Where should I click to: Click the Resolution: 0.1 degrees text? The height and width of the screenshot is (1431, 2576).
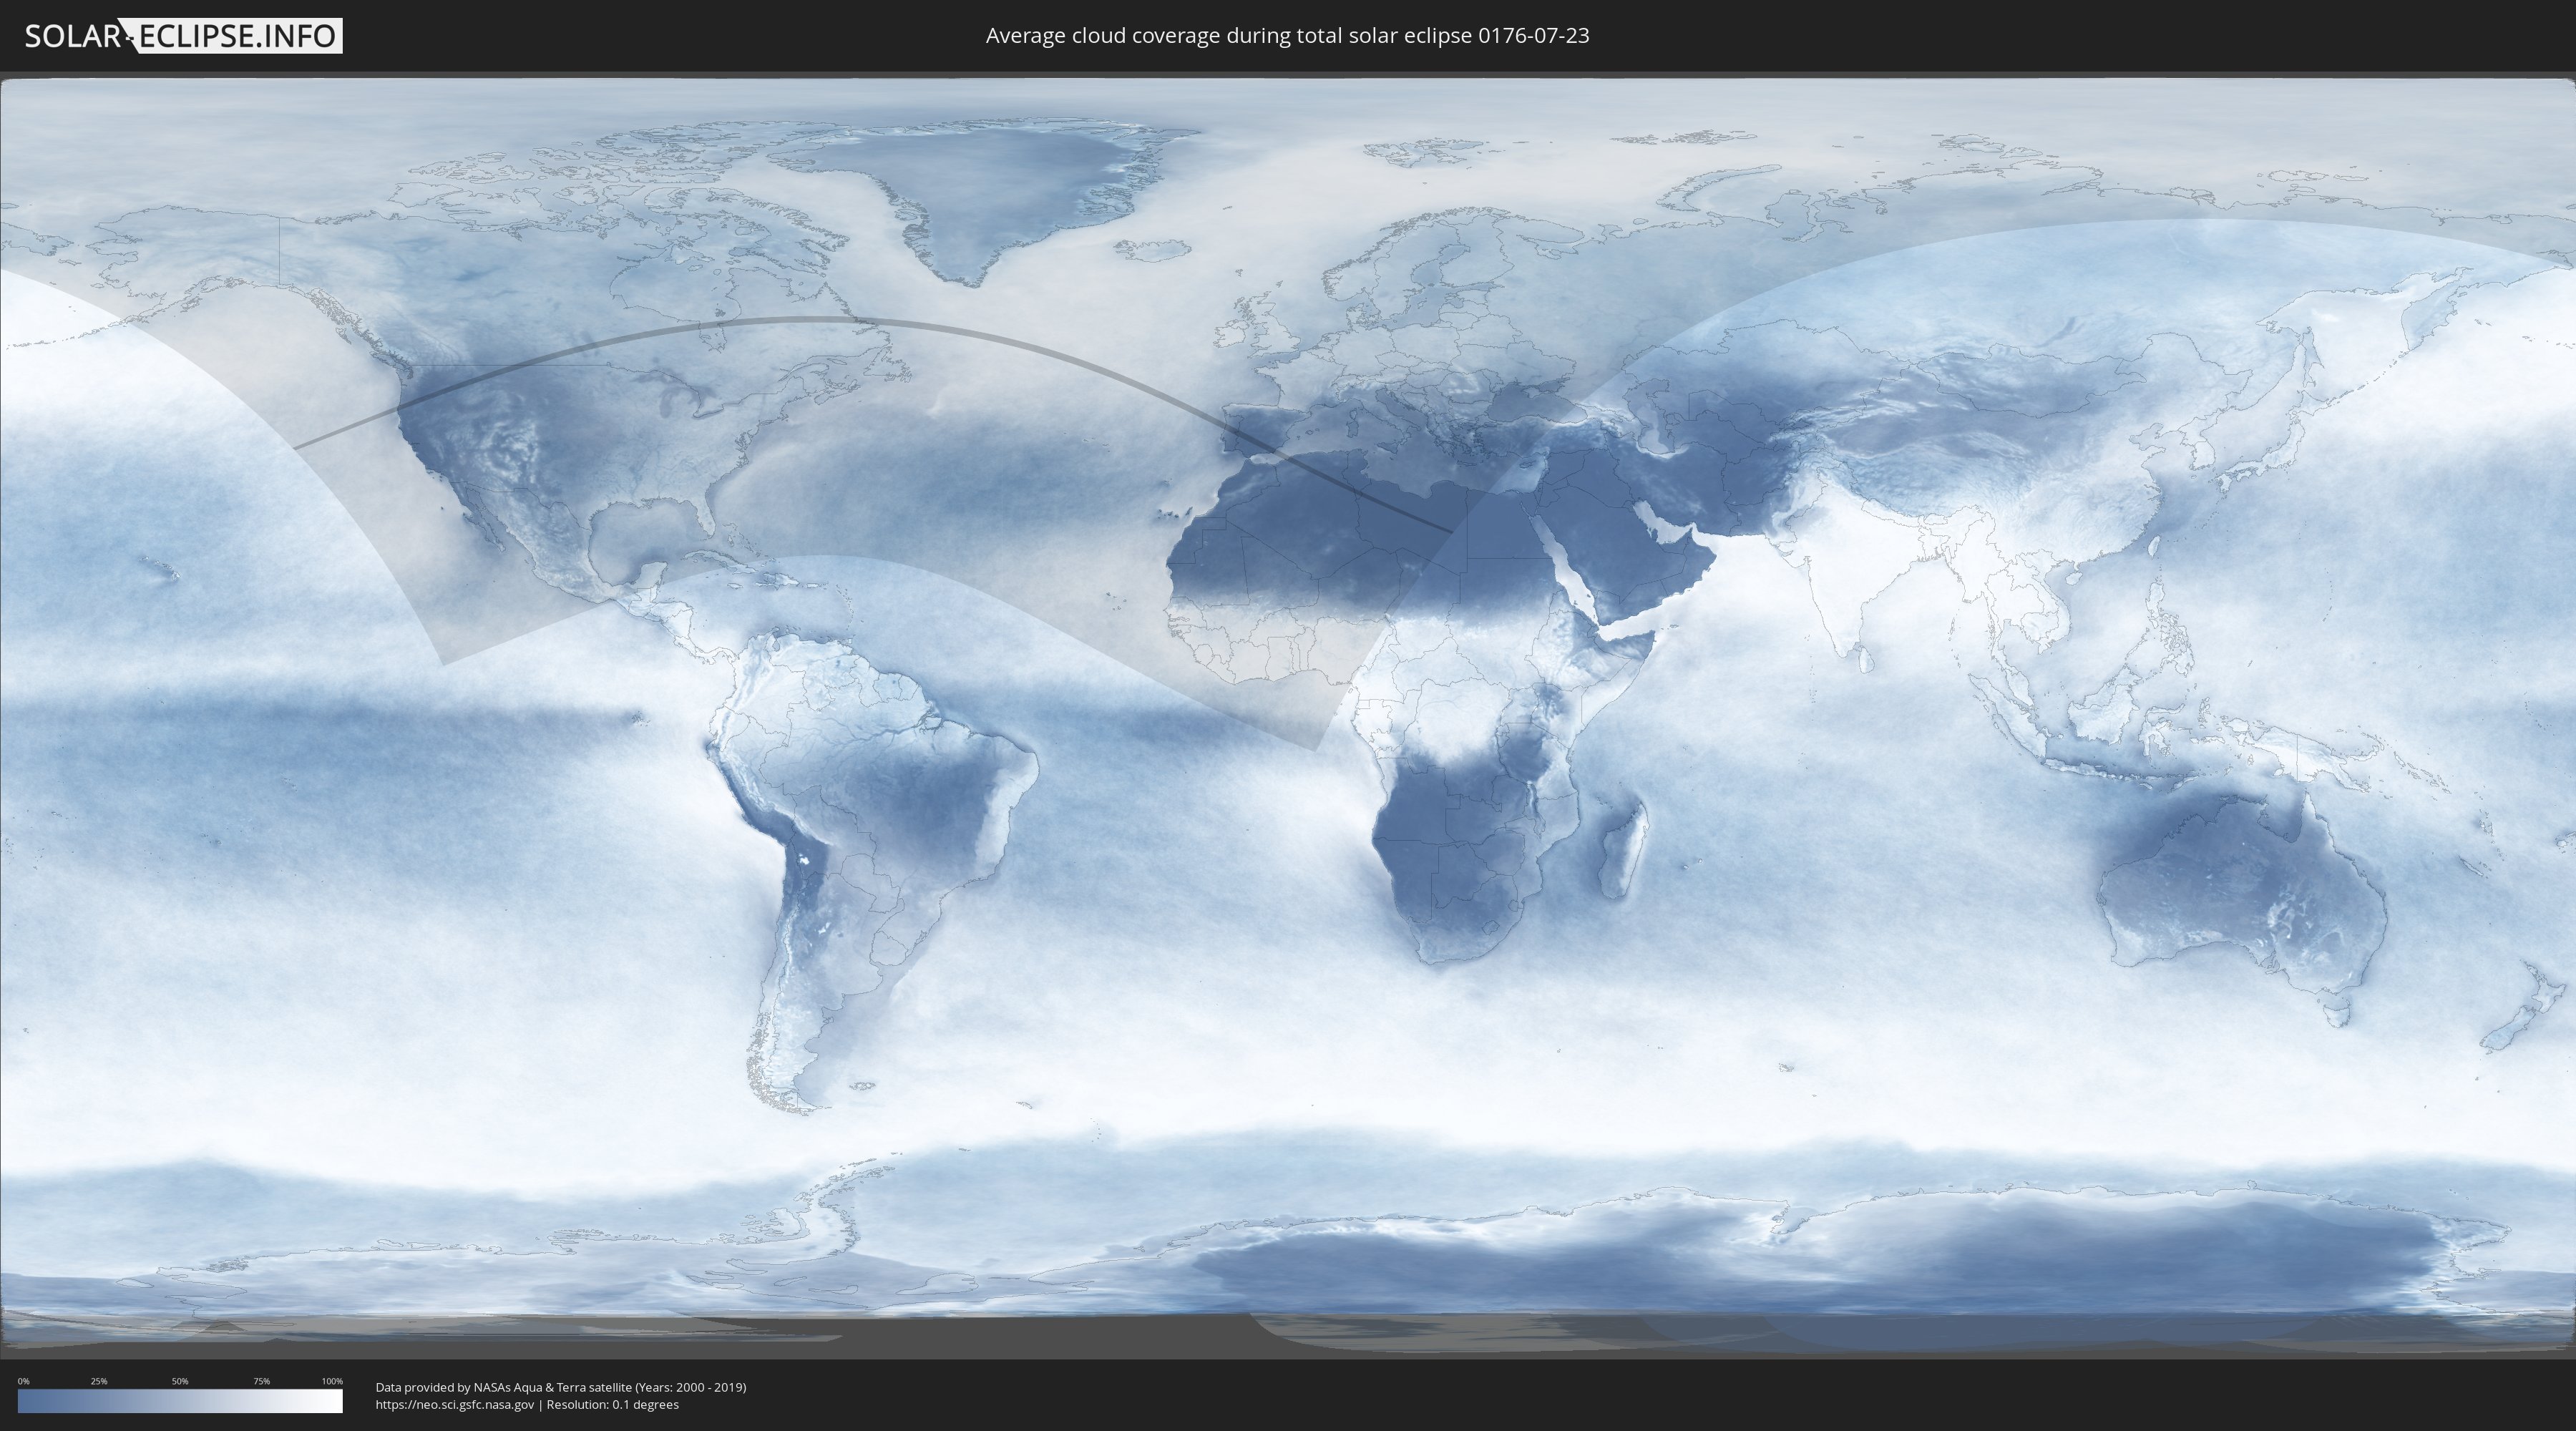612,1404
